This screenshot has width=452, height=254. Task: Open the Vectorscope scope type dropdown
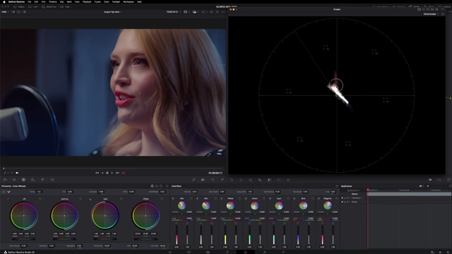[x=431, y=14]
